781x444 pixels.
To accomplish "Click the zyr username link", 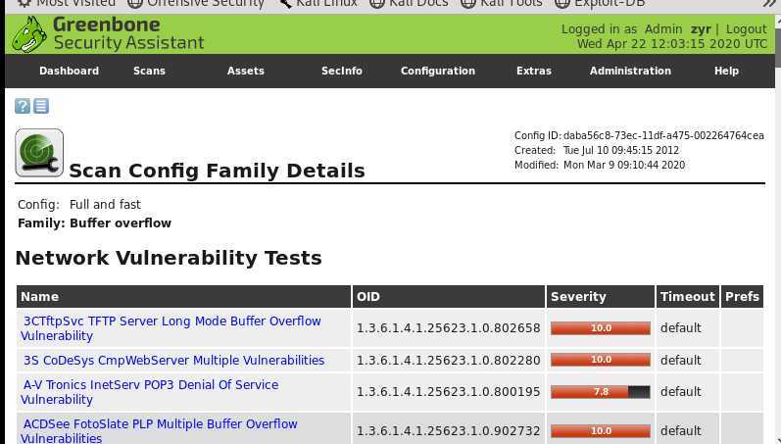I will (701, 29).
